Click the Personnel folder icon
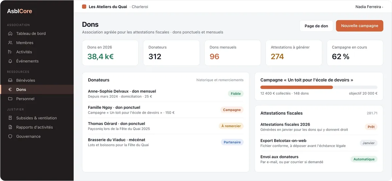 [10, 99]
